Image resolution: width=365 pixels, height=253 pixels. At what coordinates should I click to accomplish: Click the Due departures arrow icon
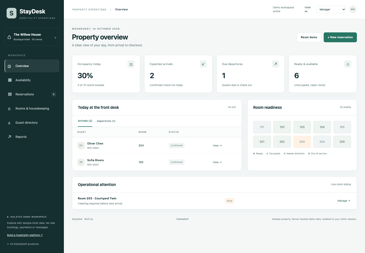coord(276,64)
